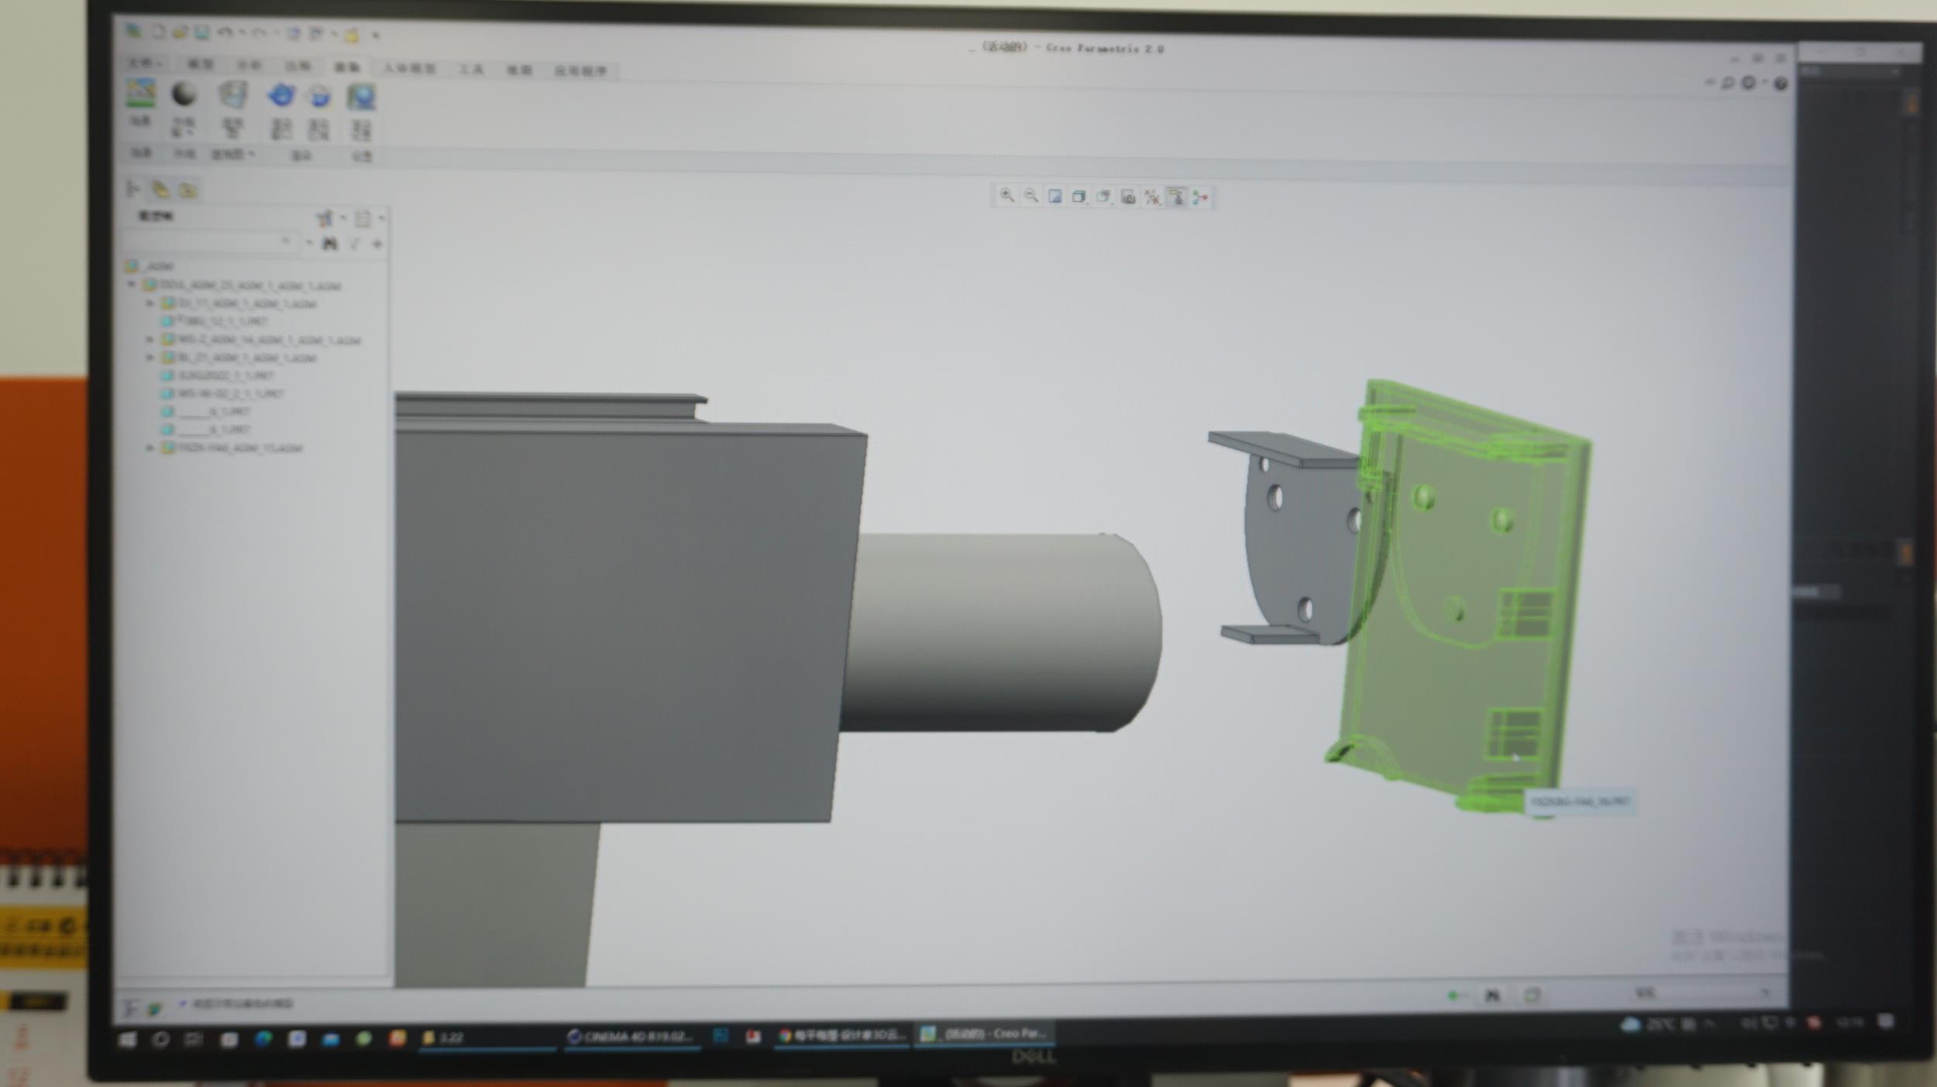Switch to the Manikin (人体模型) ribbon tab
Image resolution: width=1937 pixels, height=1087 pixels.
tap(409, 68)
